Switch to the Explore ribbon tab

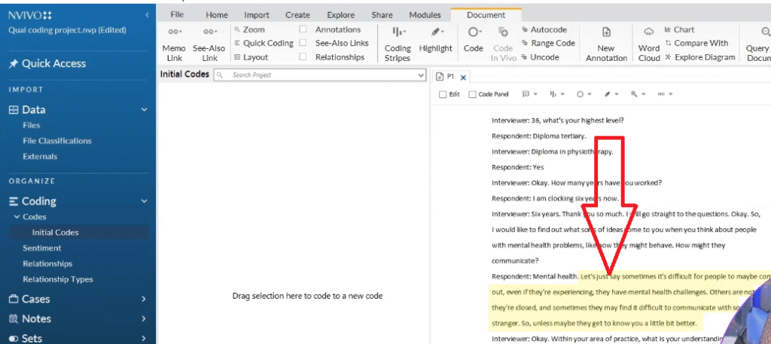341,15
